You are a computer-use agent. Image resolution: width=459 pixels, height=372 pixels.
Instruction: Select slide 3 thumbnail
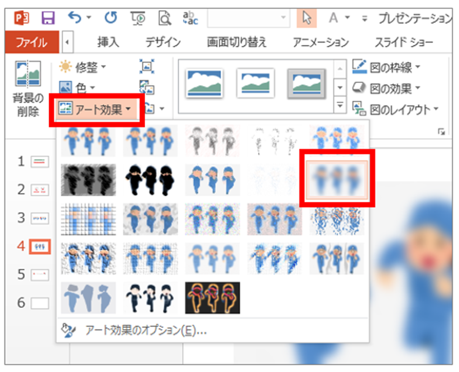click(x=40, y=218)
